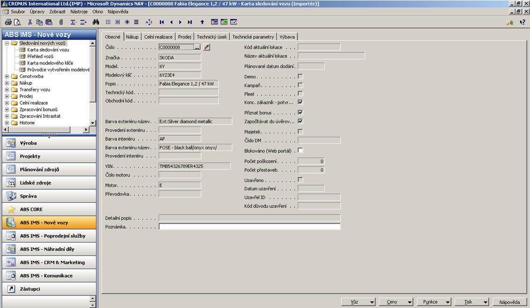This screenshot has width=530, height=308.
Task: Click the Field Filter dotted-grid toolbar icon
Action: tap(108, 22)
